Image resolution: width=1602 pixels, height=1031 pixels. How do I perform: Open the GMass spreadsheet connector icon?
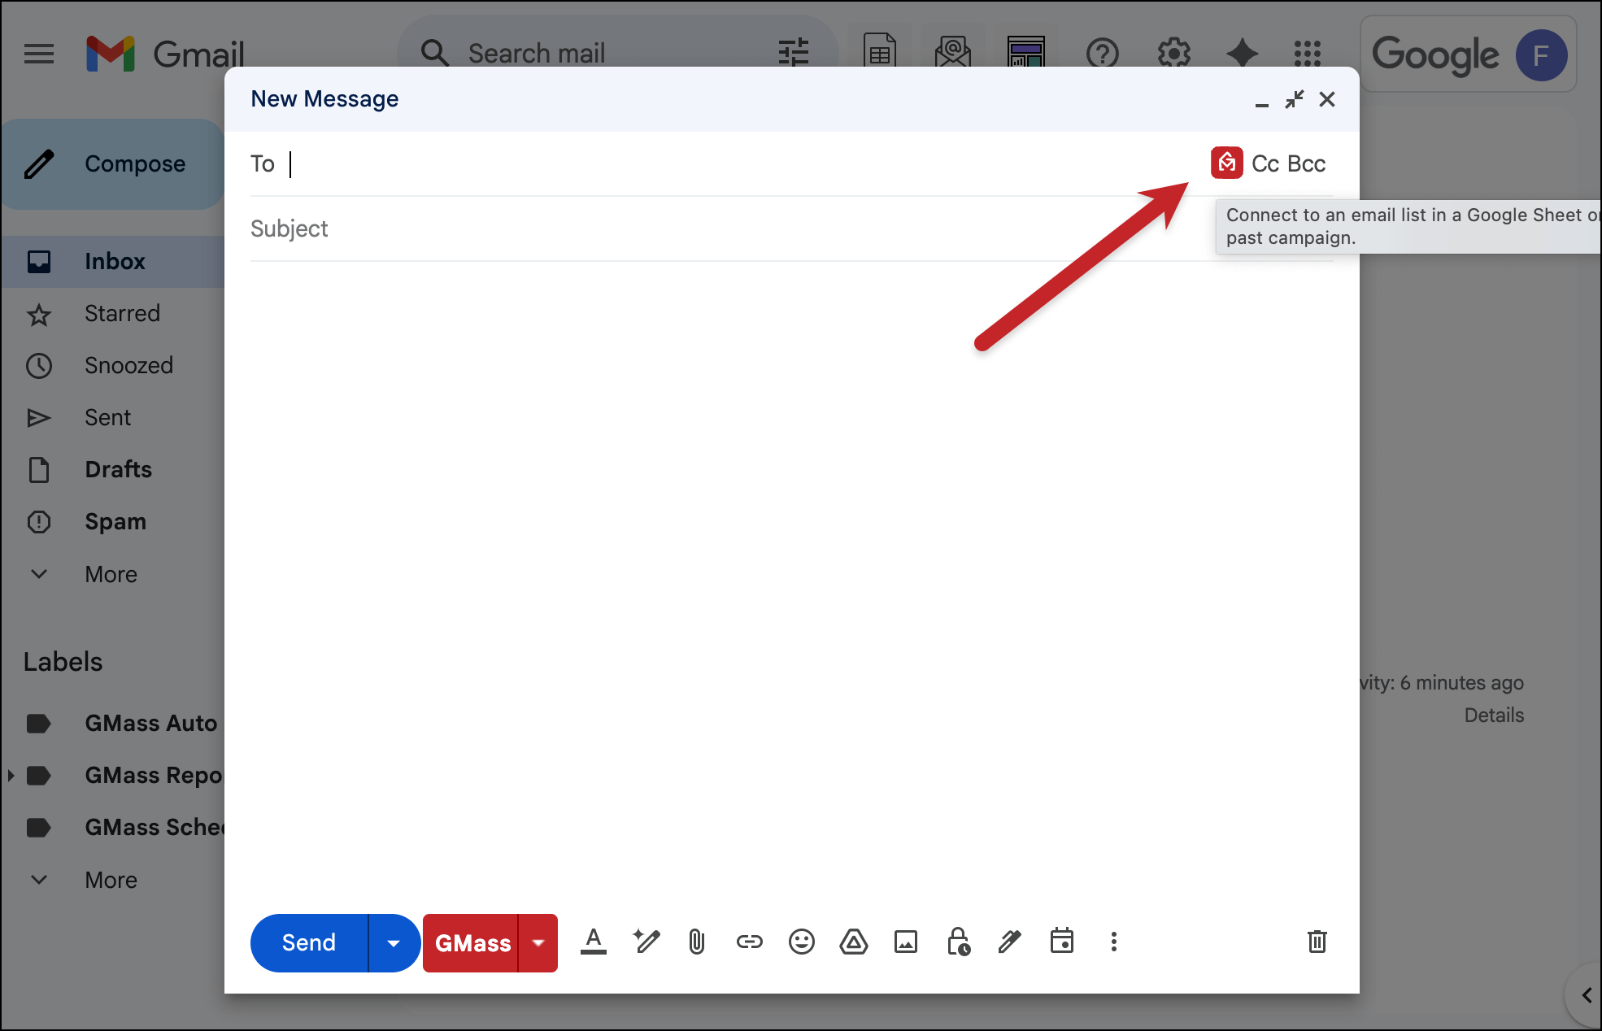pos(1226,163)
